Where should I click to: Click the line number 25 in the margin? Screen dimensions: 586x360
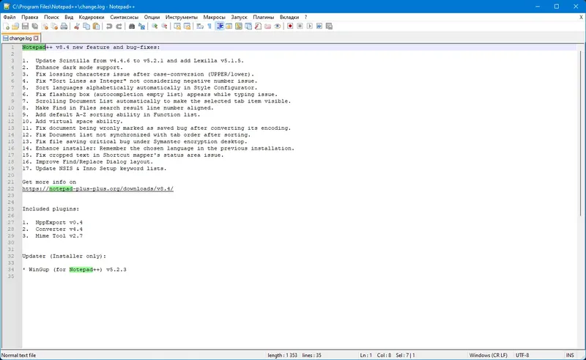11,209
